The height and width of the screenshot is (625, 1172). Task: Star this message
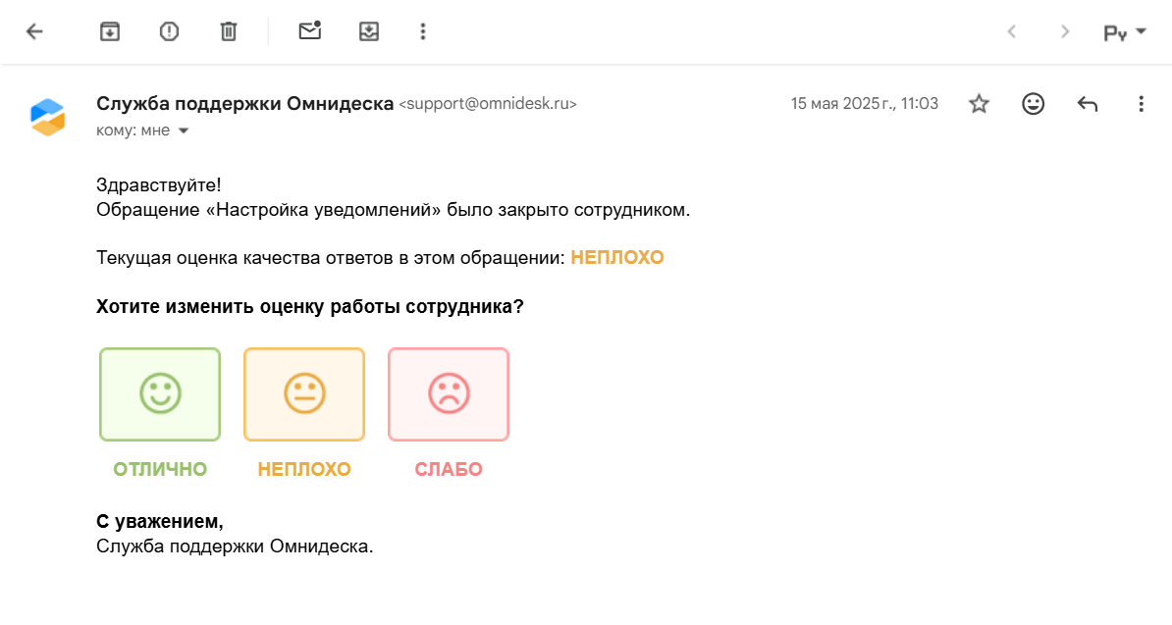tap(979, 104)
